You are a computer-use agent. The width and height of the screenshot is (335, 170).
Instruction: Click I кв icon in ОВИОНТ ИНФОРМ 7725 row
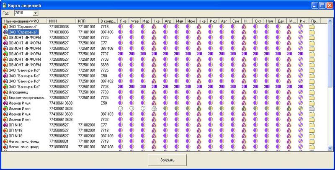[154, 38]
